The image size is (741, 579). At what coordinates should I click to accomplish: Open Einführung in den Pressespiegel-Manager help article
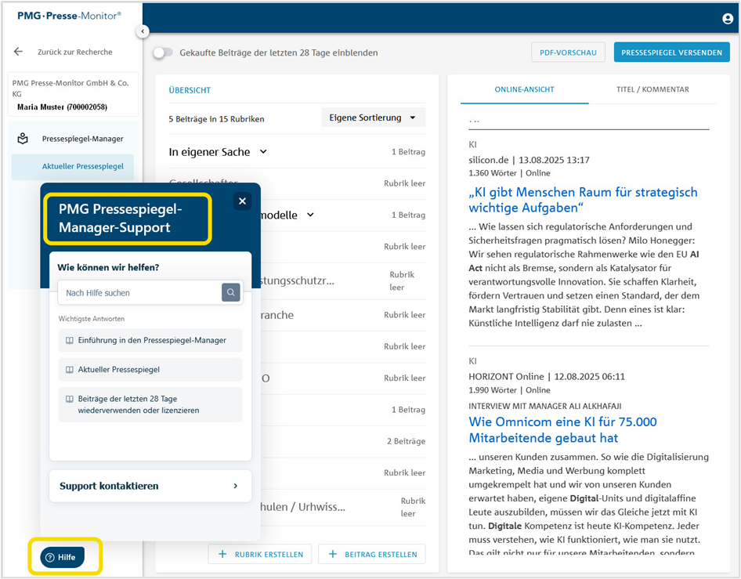point(150,340)
